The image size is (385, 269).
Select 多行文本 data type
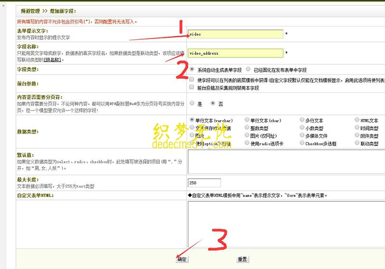(302, 120)
